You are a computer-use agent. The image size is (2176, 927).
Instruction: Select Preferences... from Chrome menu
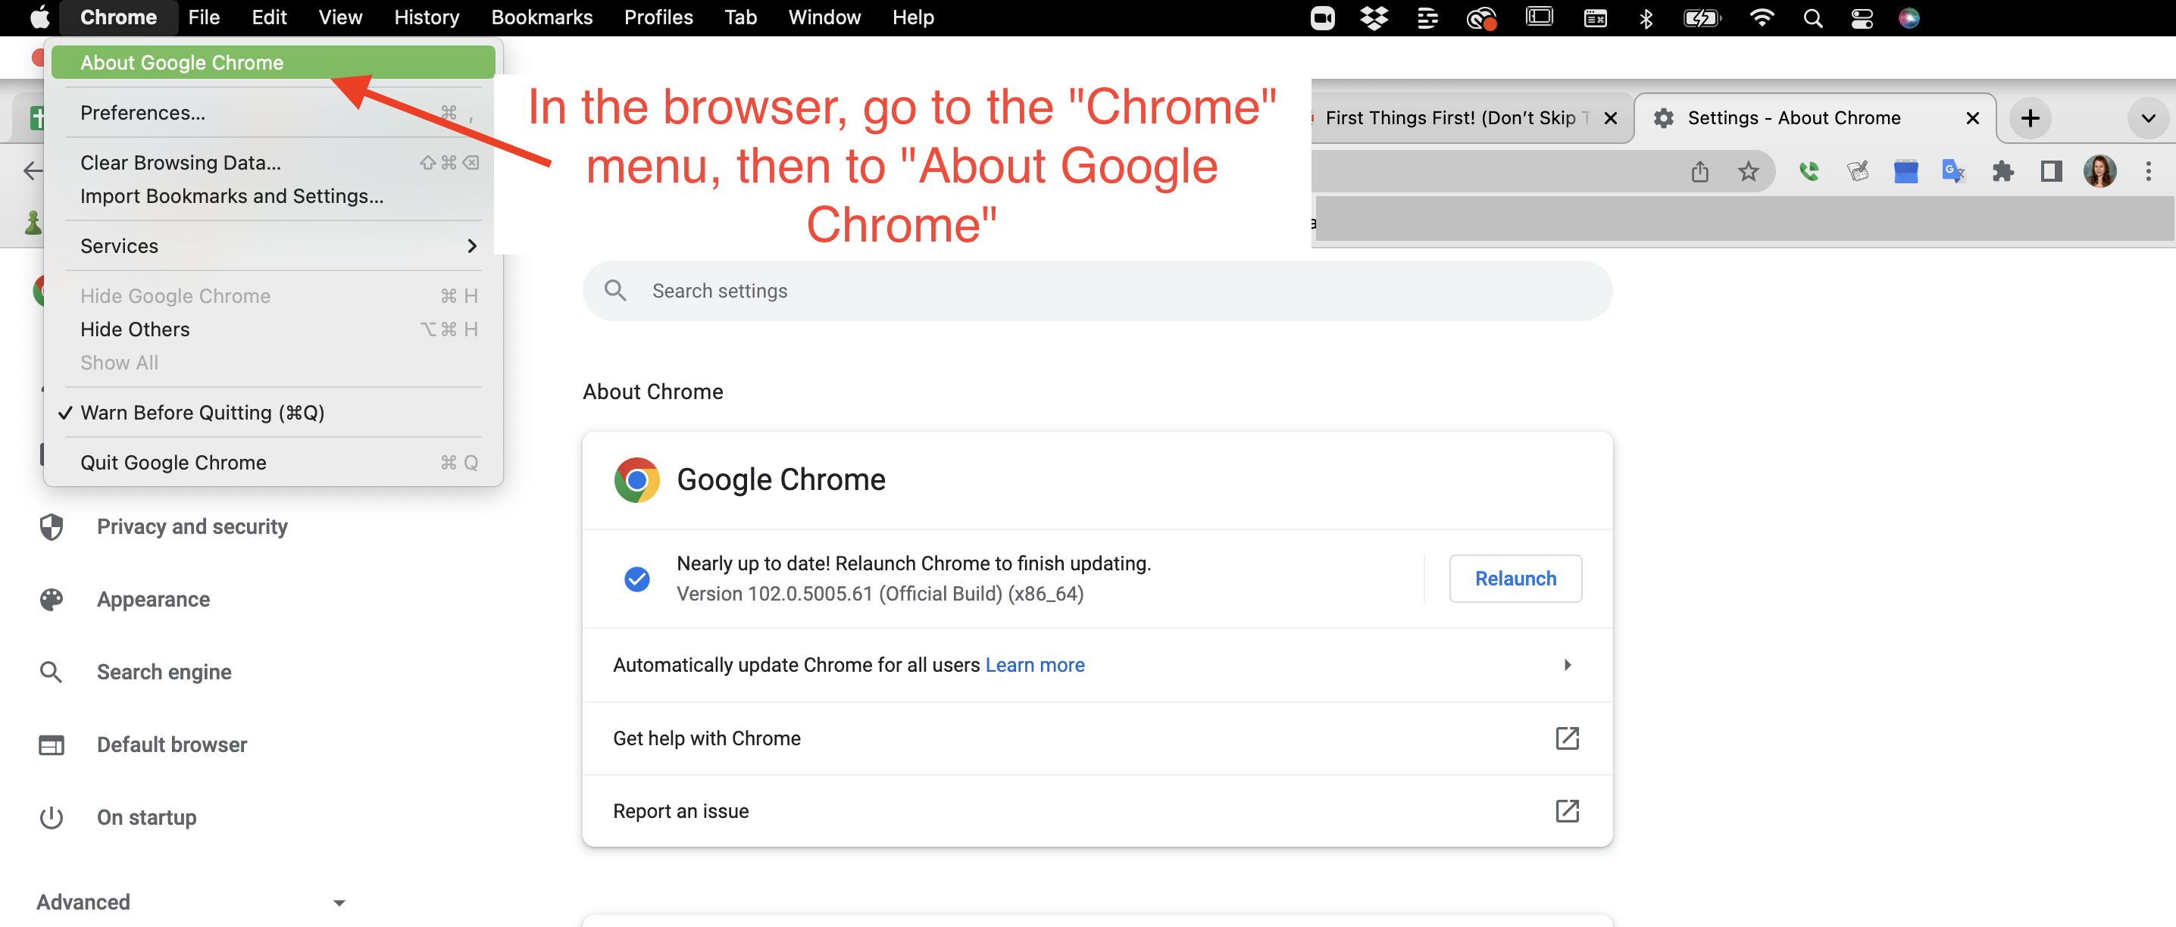coord(273,112)
